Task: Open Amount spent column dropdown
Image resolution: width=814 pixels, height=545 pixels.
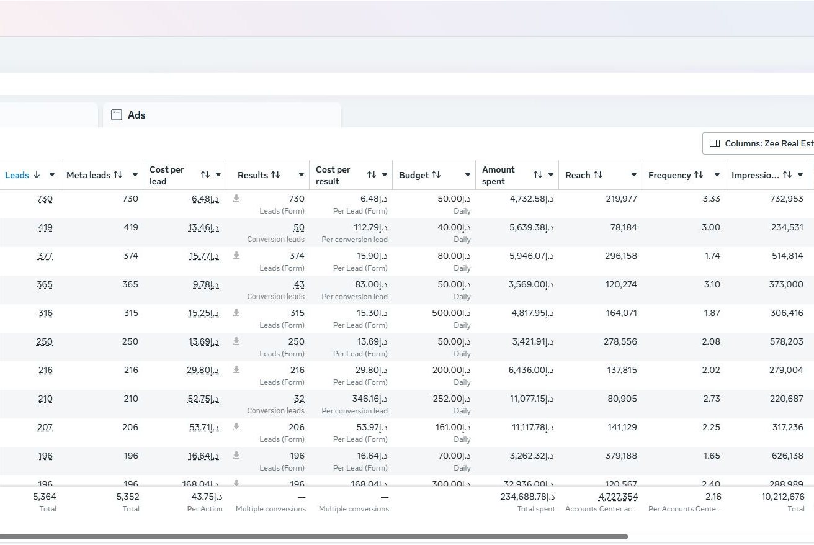Action: (x=550, y=175)
